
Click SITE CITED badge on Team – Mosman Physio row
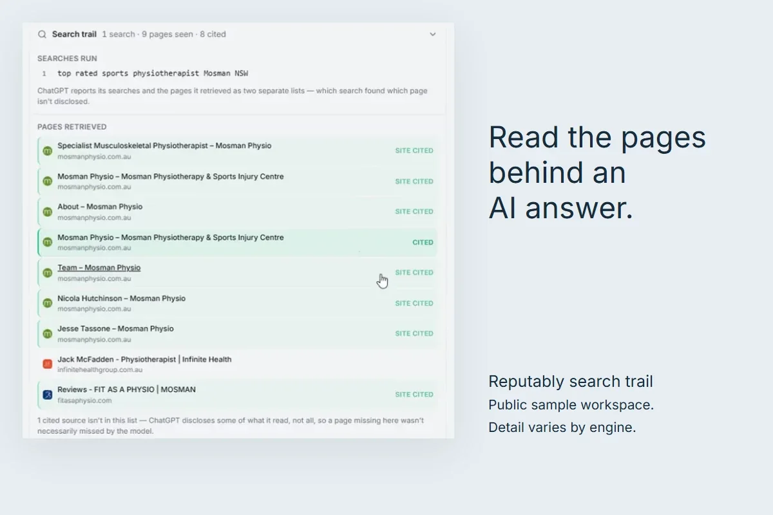point(414,273)
